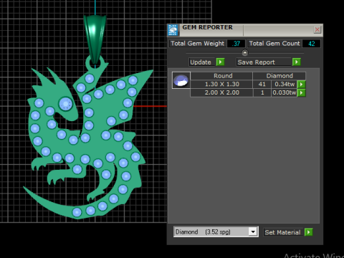Click the Save Report button
Viewport: 344px width, 258px height.
(x=264, y=62)
